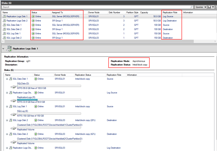Click the horizontal scrollbar under disks list
217x151 pixels.
99,41
